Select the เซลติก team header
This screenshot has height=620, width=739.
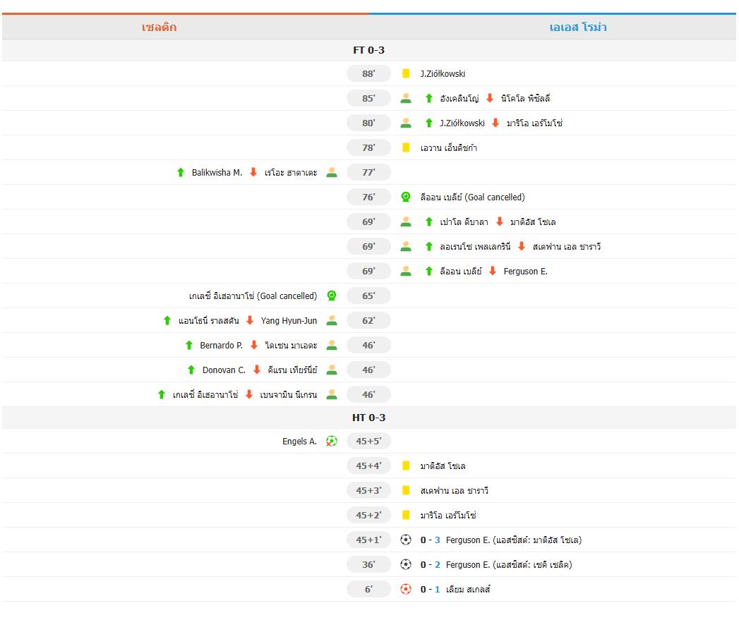pyautogui.click(x=159, y=28)
